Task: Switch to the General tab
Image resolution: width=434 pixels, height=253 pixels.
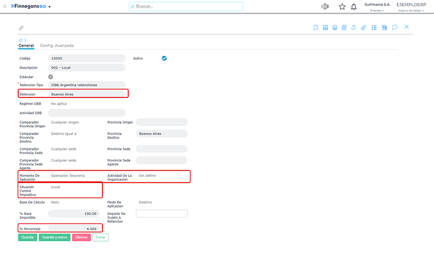Action: tap(26, 46)
